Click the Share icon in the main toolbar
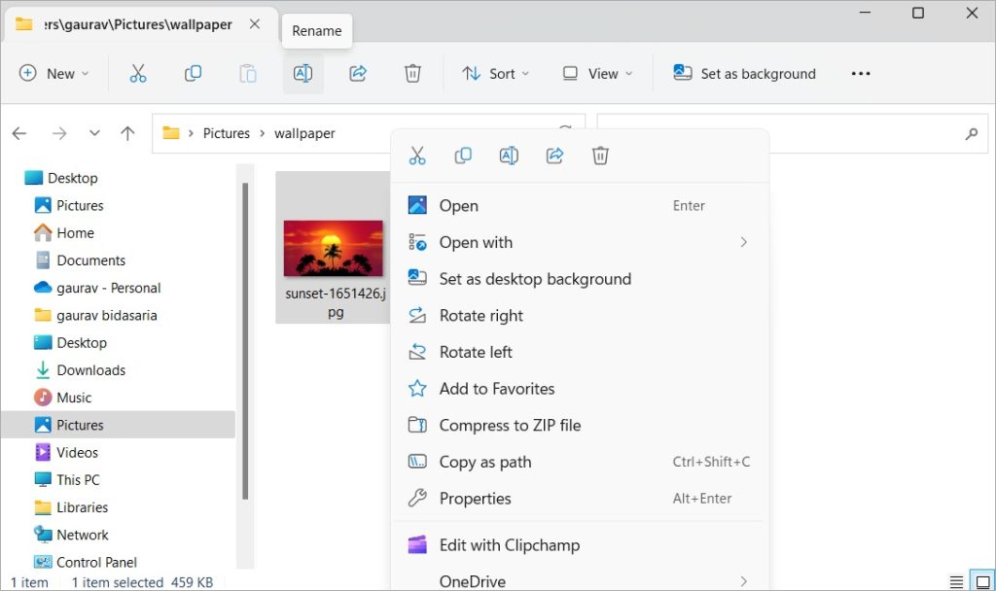Screen dimensions: 996x591 point(357,74)
